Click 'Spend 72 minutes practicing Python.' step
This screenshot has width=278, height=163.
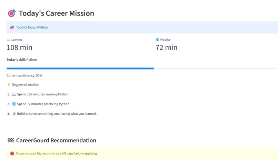(x=43, y=104)
